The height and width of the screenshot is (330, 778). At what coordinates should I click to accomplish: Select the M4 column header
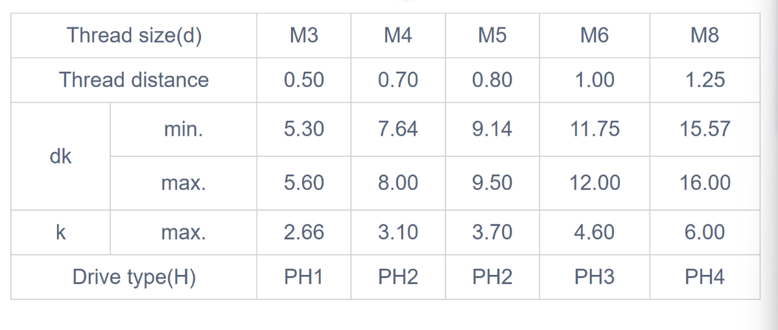(397, 36)
